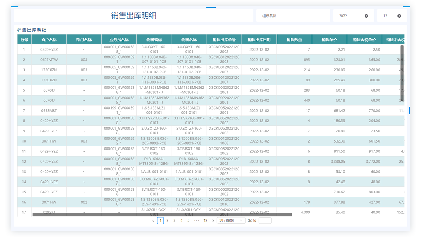Click the 客户名称 column header
This screenshot has width=421, height=237.
click(x=49, y=40)
